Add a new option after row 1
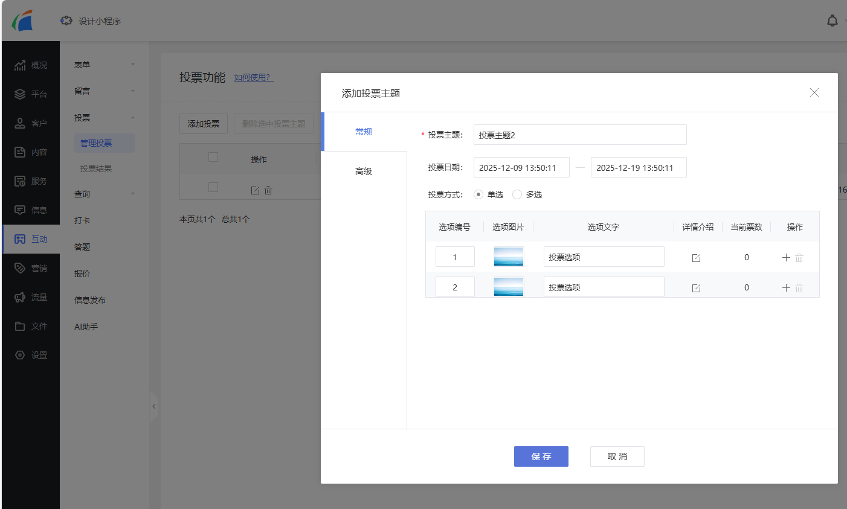 tap(786, 258)
